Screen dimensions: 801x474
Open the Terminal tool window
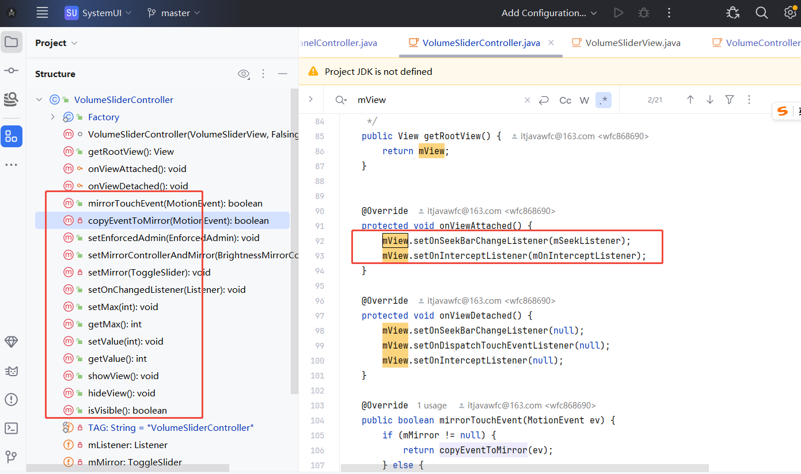12,429
